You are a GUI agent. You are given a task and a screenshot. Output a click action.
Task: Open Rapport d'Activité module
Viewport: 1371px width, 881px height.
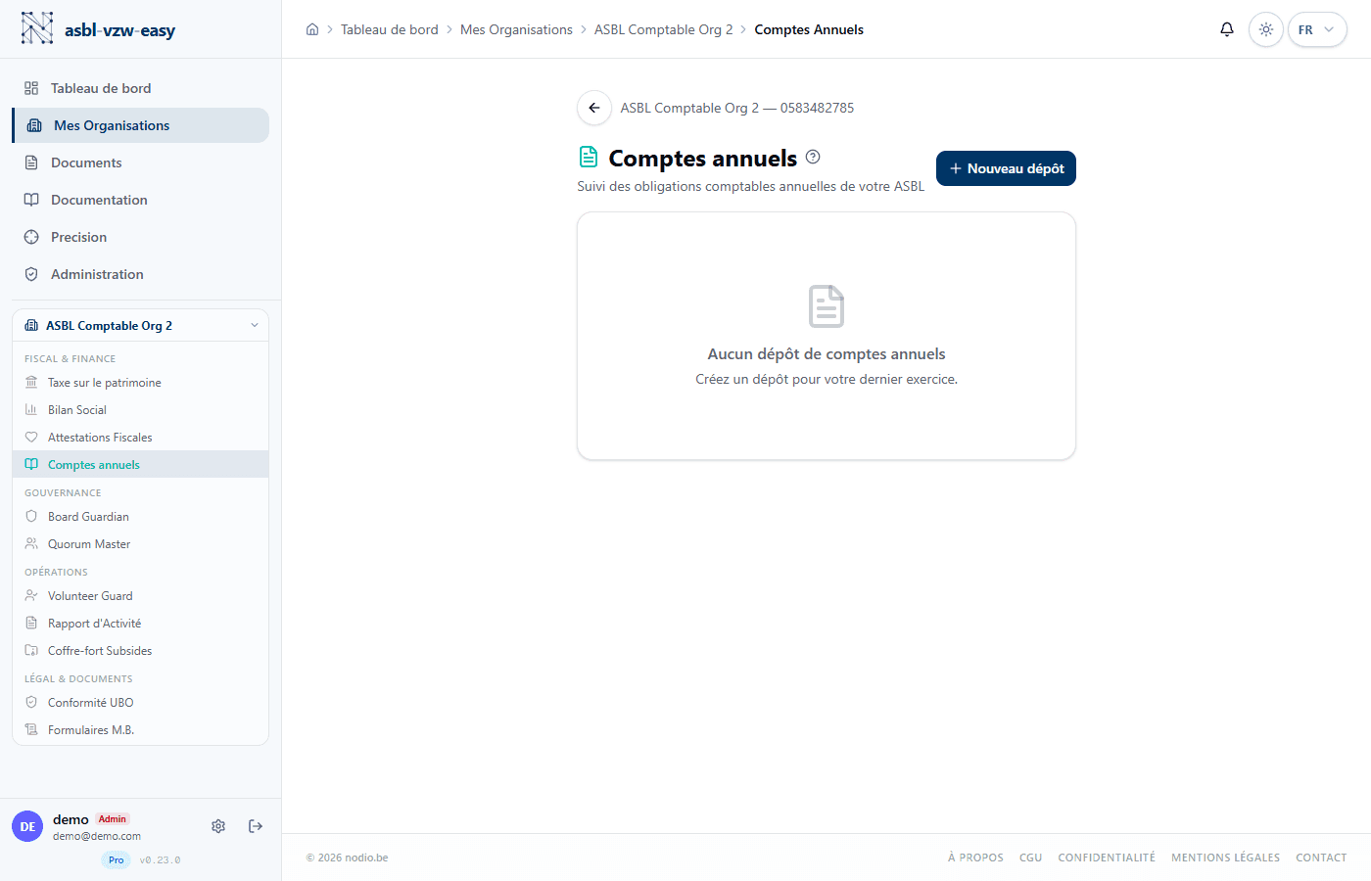click(140, 624)
